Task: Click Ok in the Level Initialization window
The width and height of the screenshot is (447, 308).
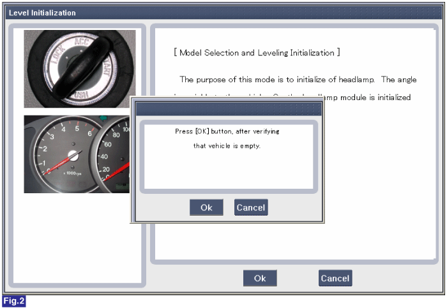Action: tap(260, 278)
